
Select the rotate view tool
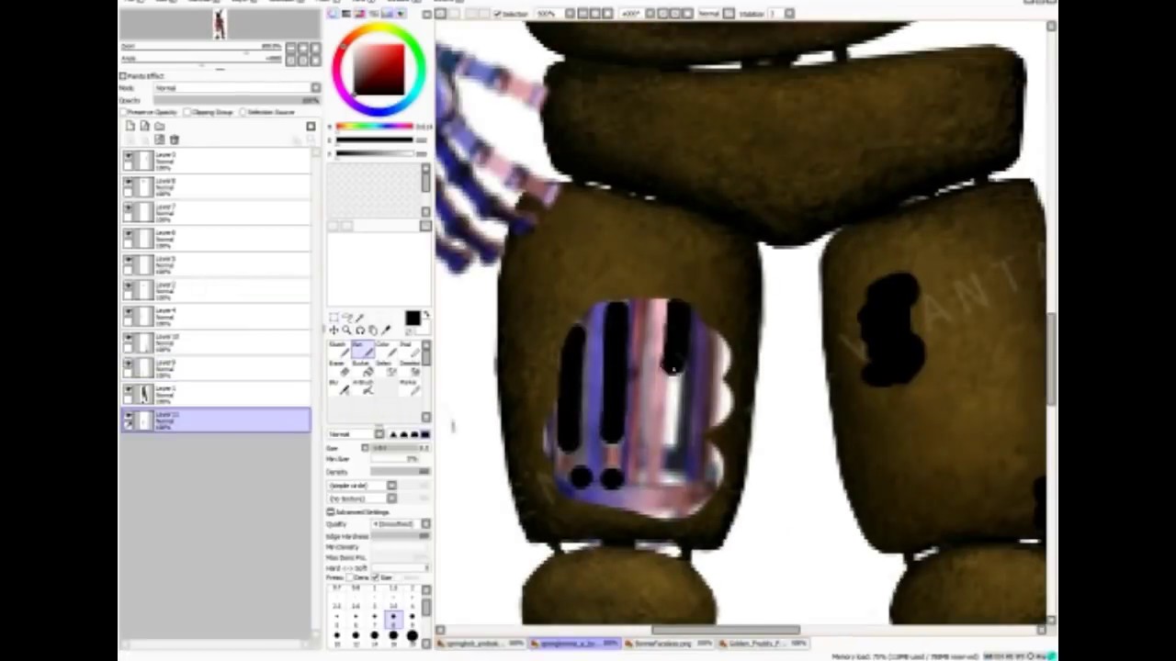360,330
